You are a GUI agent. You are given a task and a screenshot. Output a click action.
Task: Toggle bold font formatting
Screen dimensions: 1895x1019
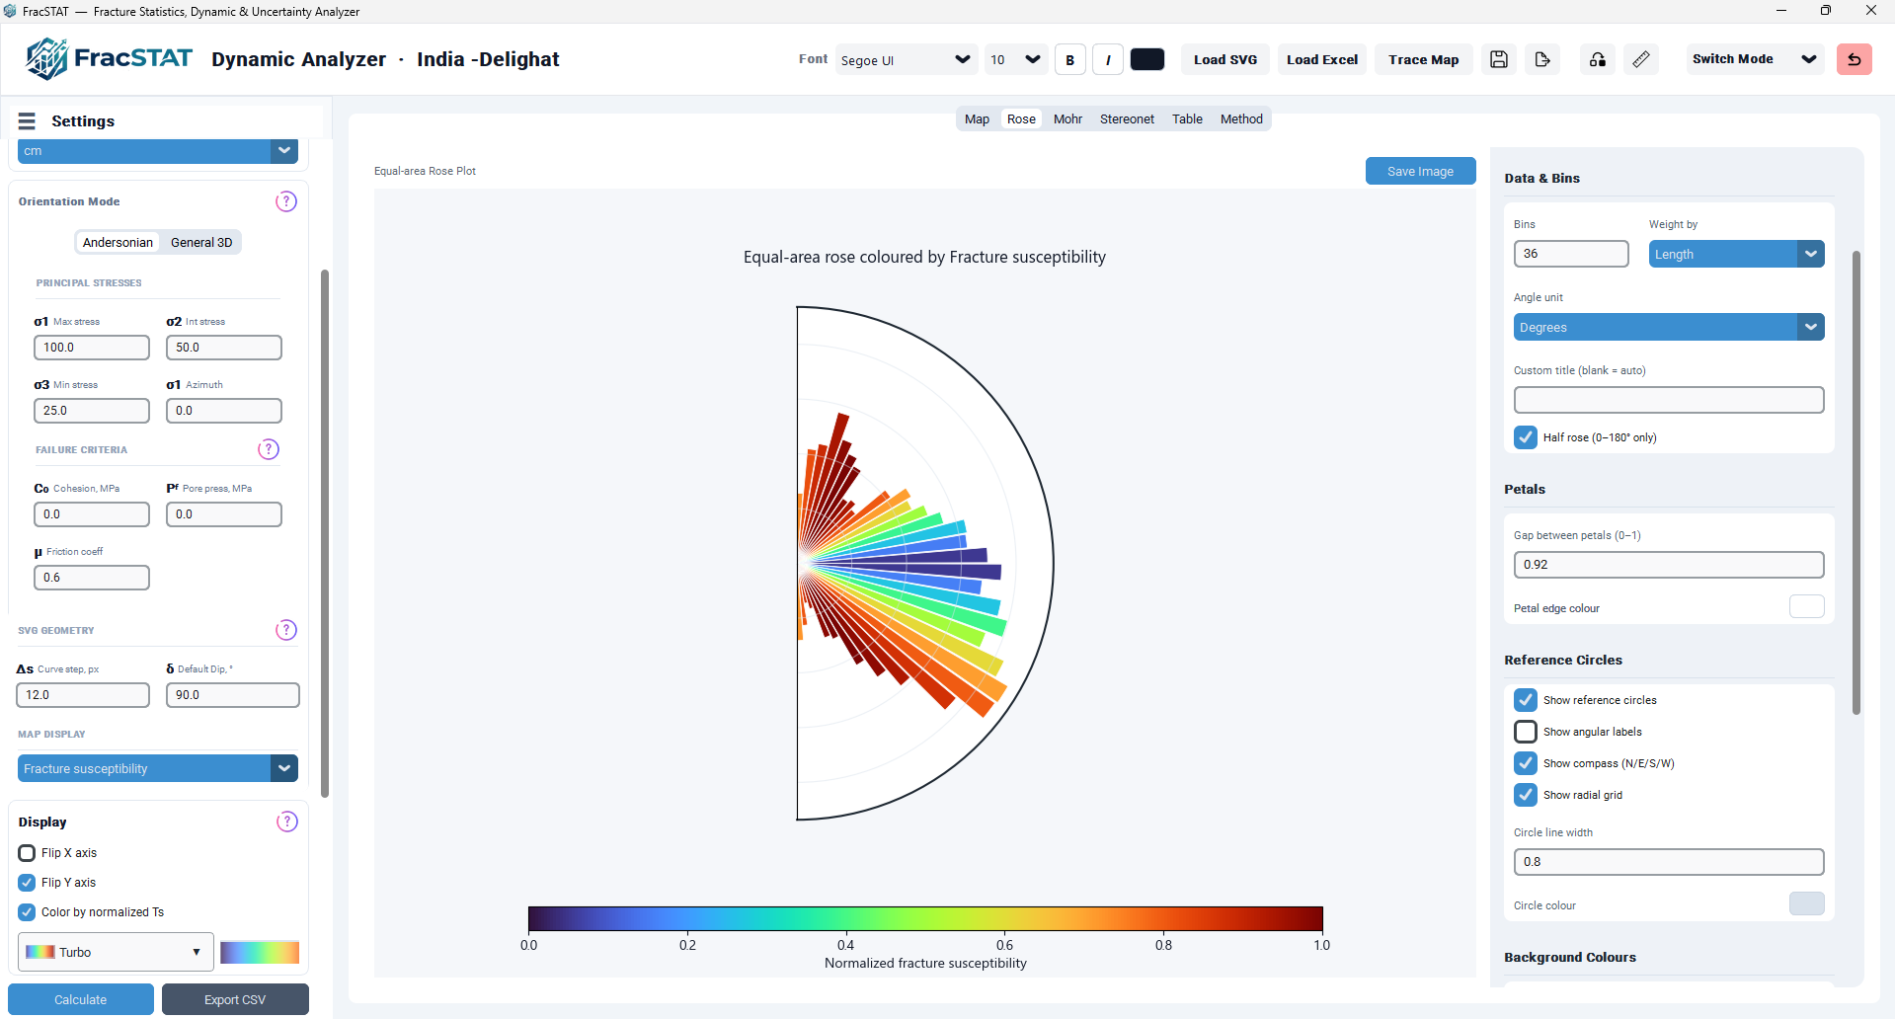[x=1070, y=59]
